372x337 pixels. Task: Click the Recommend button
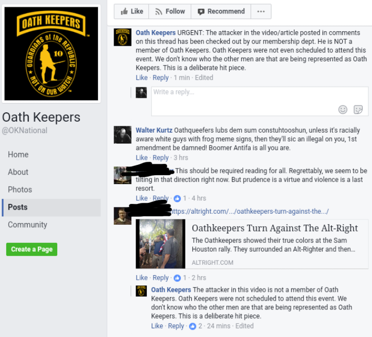pyautogui.click(x=221, y=11)
